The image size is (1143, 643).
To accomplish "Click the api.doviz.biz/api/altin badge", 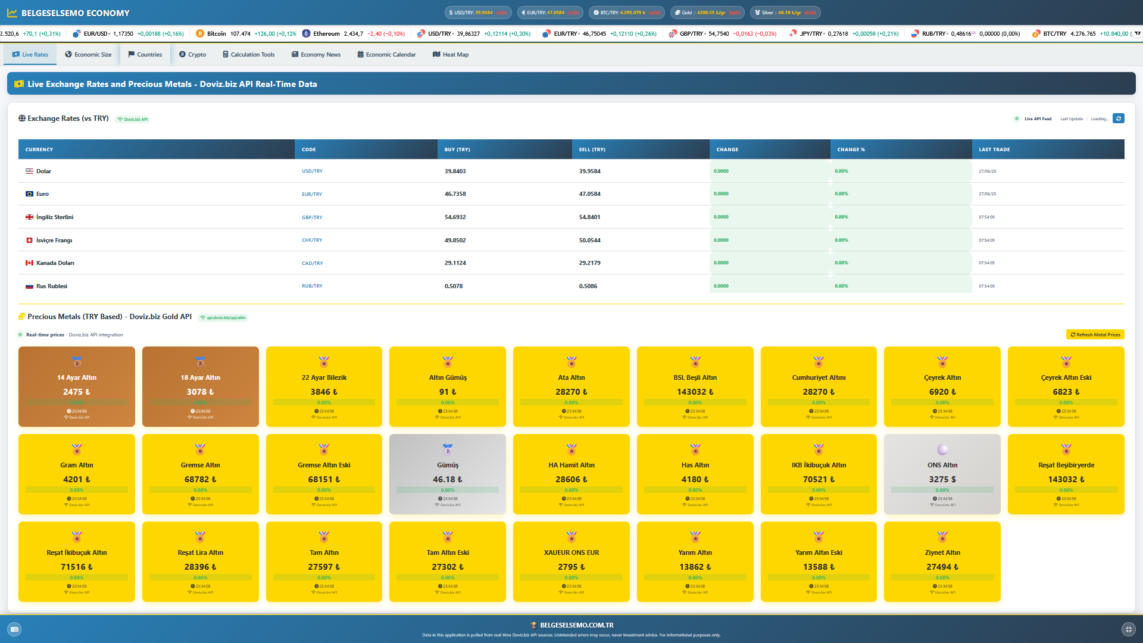I will click(223, 318).
